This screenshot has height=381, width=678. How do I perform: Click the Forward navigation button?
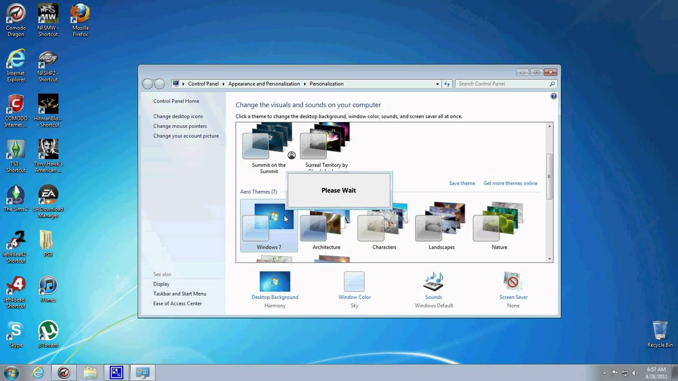tap(159, 84)
